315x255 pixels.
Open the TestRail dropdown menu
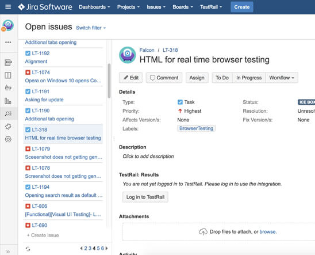211,7
